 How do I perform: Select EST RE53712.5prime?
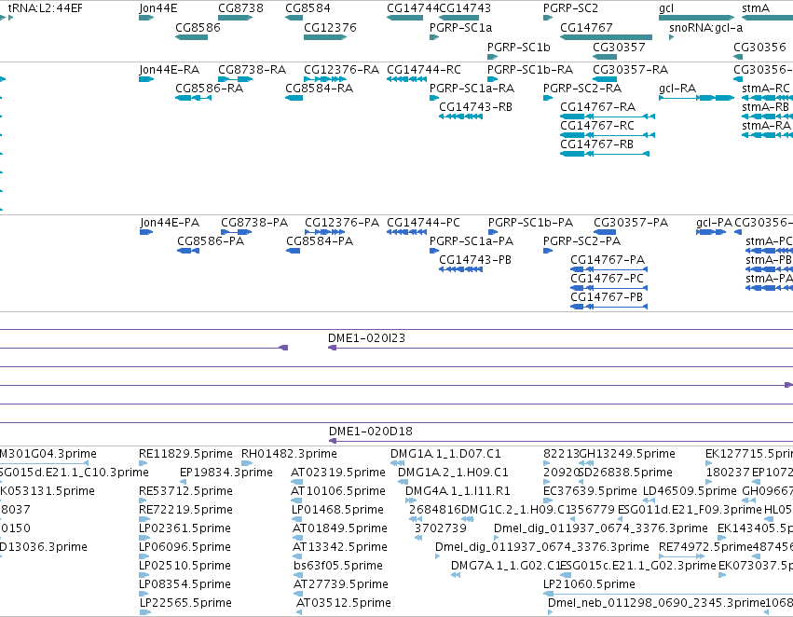(185, 491)
